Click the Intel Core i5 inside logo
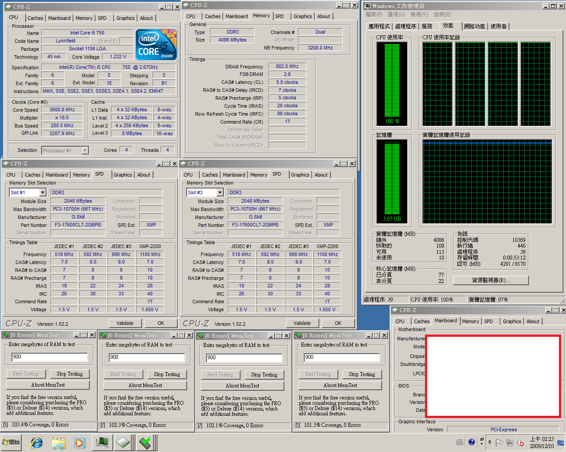The width and height of the screenshot is (566, 452). click(157, 45)
